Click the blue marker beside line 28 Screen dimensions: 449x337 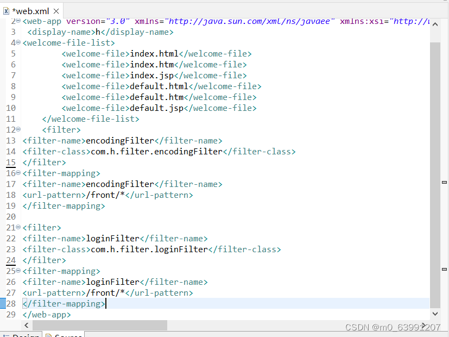3,303
